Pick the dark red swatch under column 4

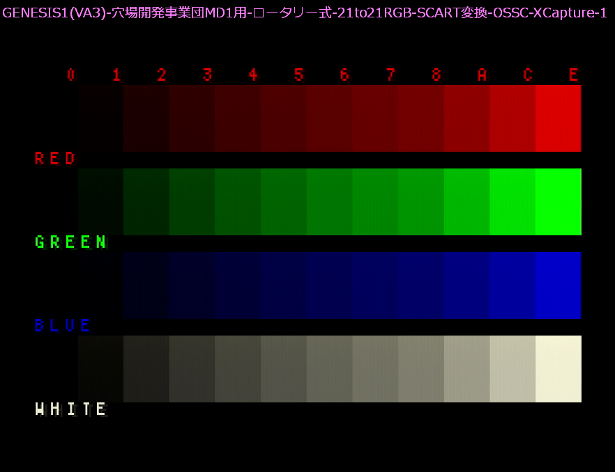(238, 118)
